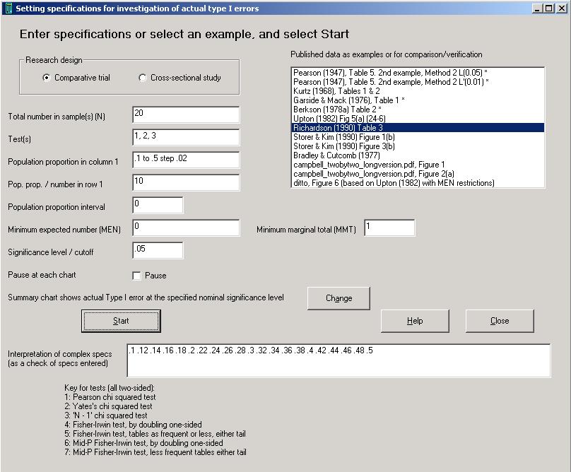Edit the Minimum expected number (MEN) field
This screenshot has width=571, height=472.
(185, 228)
